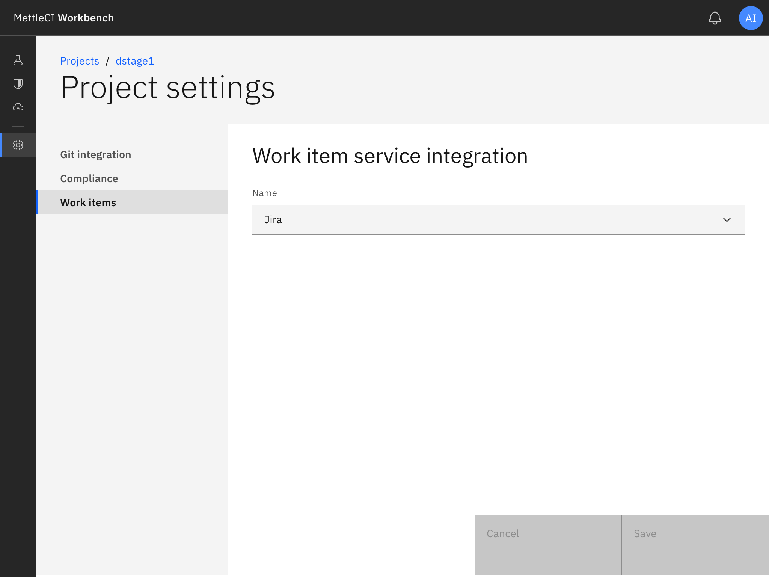Select the shield compliance icon in sidebar
This screenshot has height=577, width=769.
click(x=18, y=84)
